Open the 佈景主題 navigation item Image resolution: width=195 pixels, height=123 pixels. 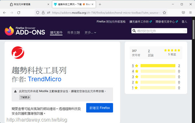(x=73, y=33)
